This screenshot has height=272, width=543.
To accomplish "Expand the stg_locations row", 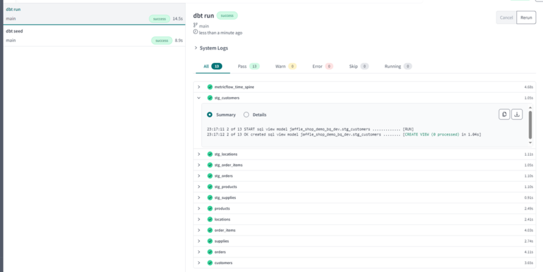I will 198,154.
